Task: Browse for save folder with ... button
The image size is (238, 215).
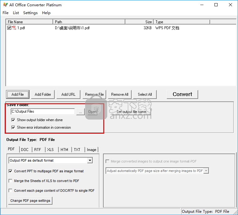Action: (x=80, y=112)
